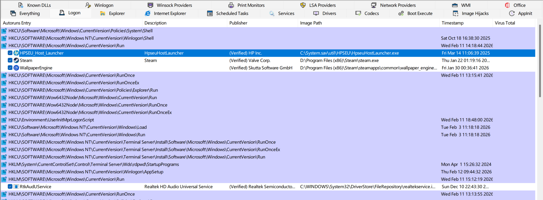Click the HpseuHostLauncher.exe image path
Screen dimensions: 543x200
350,53
